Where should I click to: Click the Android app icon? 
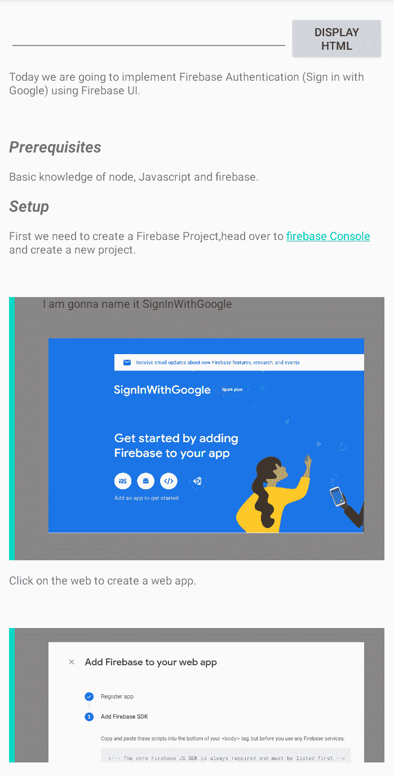pyautogui.click(x=146, y=481)
